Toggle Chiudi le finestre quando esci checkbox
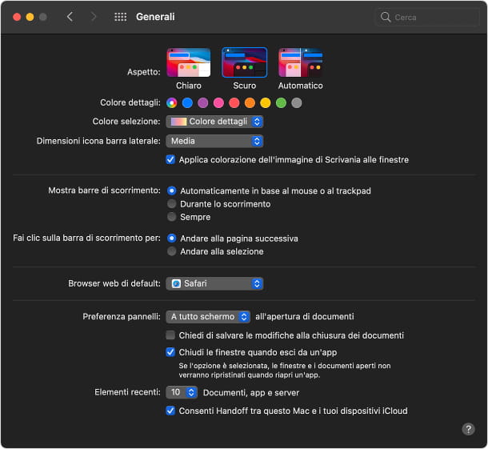 tap(170, 352)
